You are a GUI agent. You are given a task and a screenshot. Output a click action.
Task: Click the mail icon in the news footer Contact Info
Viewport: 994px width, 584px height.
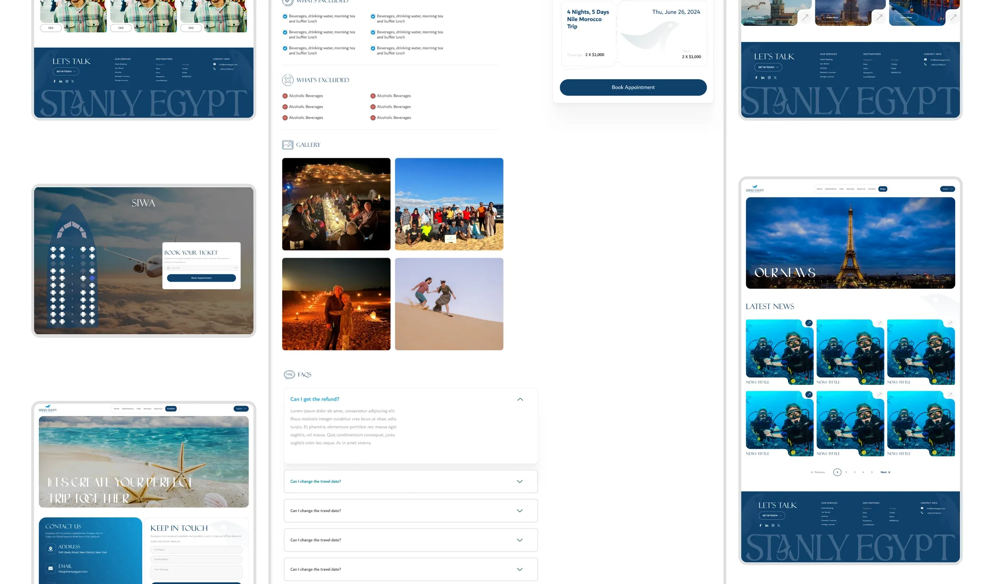(x=922, y=508)
